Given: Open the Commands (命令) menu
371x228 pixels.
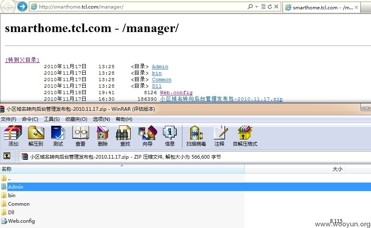Looking at the screenshot, I should 30,119.
